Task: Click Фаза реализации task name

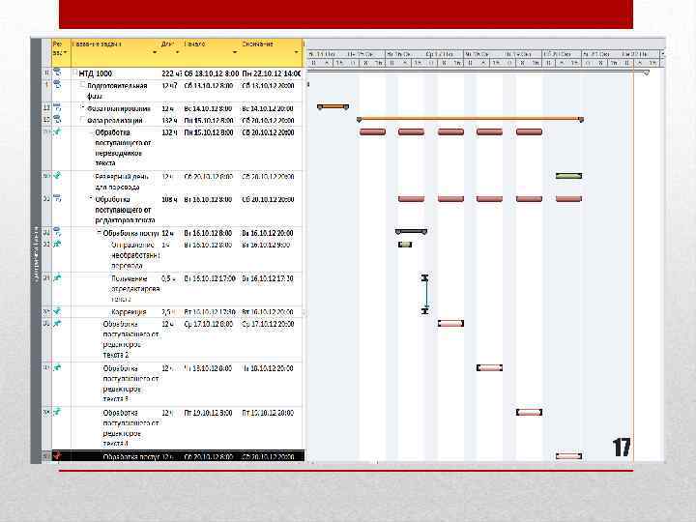Action: pos(114,120)
